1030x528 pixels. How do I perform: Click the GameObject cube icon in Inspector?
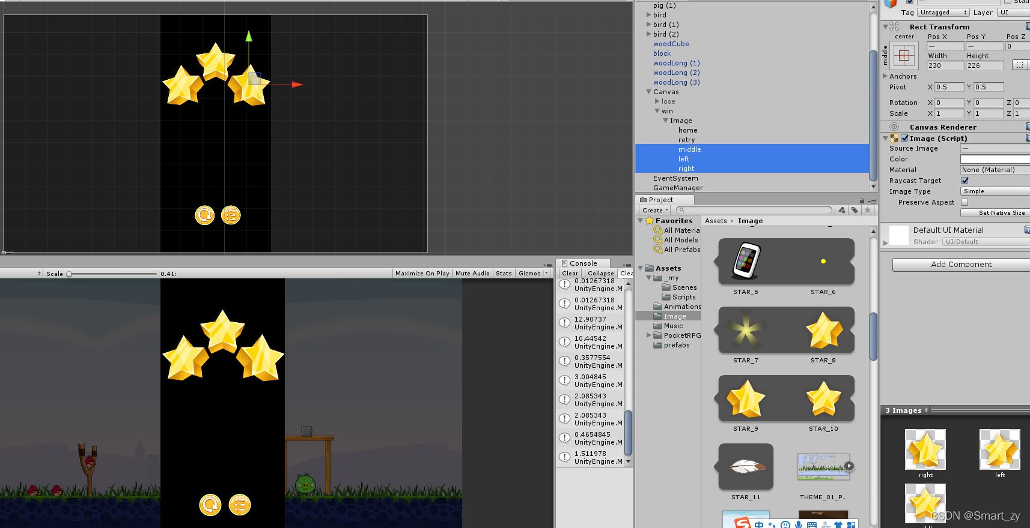[890, 3]
